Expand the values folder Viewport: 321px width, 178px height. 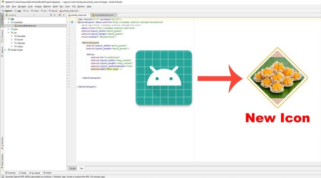[12, 46]
